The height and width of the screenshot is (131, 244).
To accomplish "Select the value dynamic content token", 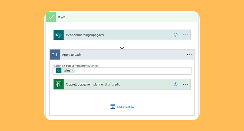I will [65, 71].
